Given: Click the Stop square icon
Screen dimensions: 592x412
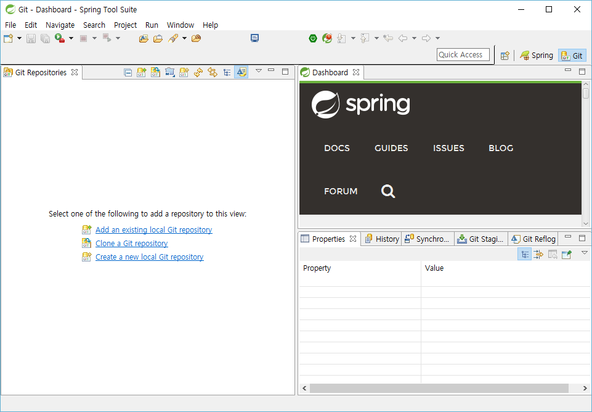Looking at the screenshot, I should click(84, 38).
